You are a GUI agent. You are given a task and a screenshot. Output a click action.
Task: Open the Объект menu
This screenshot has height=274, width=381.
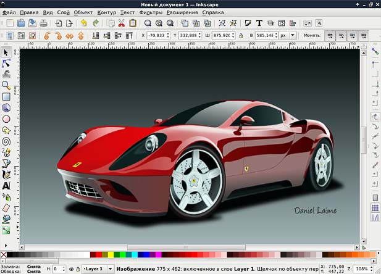pyautogui.click(x=83, y=12)
